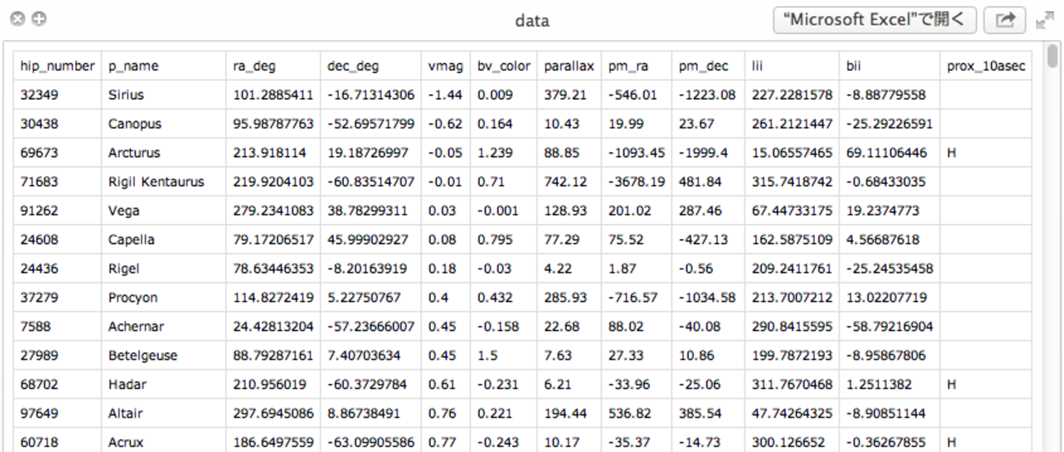
Task: Open the file with Microsoft Excel
Action: [x=874, y=20]
